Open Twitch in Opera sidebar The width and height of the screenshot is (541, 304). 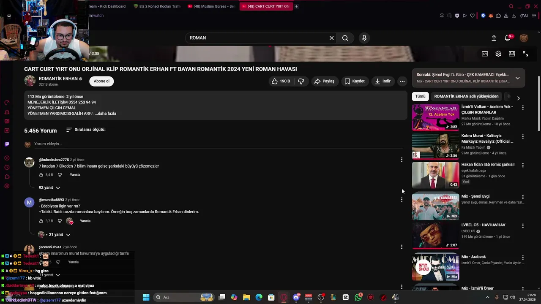point(7,144)
